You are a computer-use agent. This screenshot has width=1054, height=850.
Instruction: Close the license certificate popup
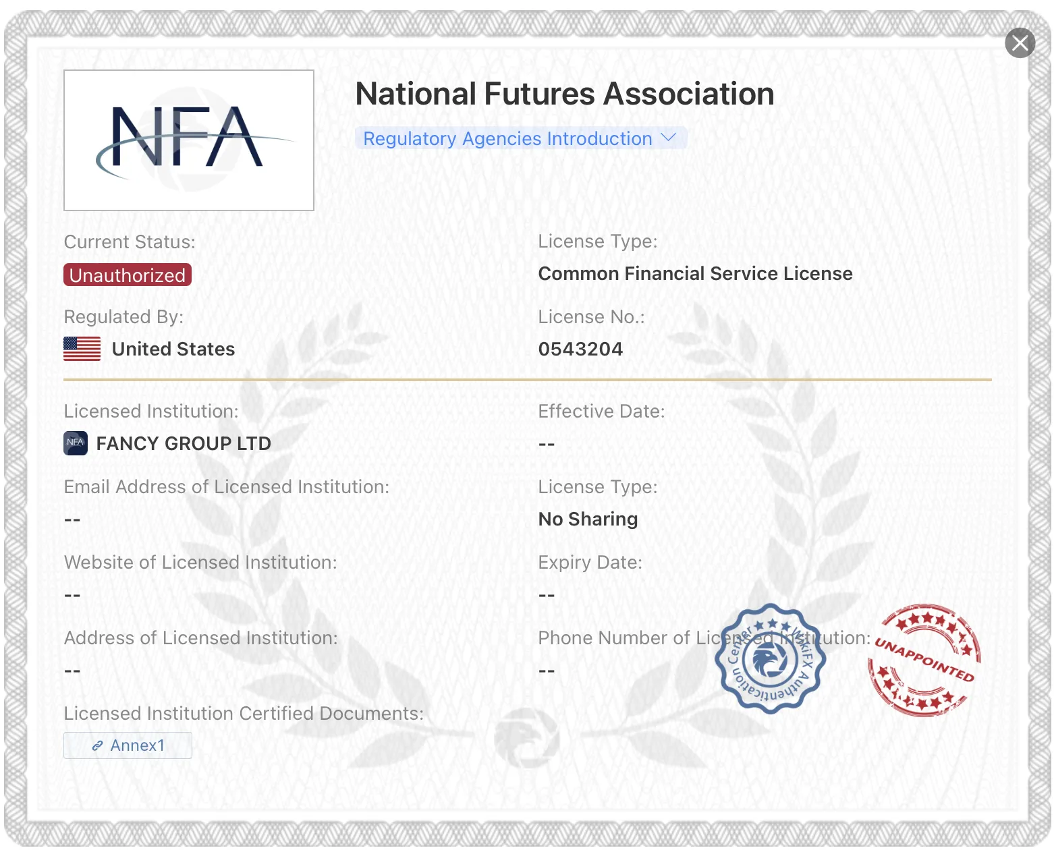(1020, 43)
